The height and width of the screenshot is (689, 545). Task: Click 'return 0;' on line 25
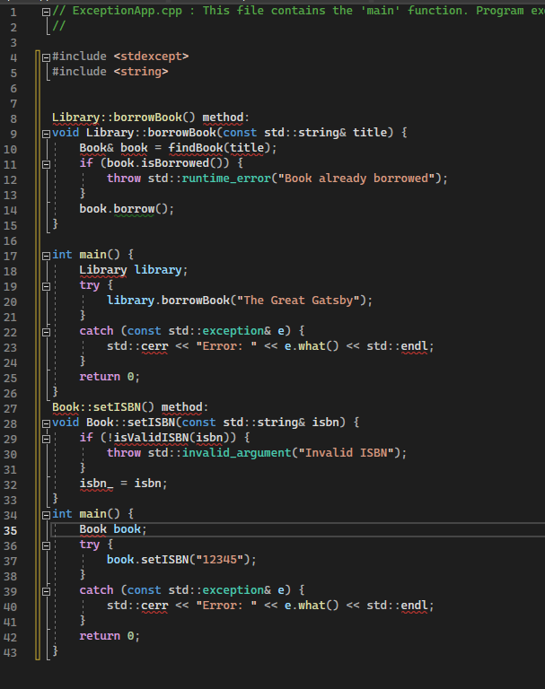coord(110,377)
